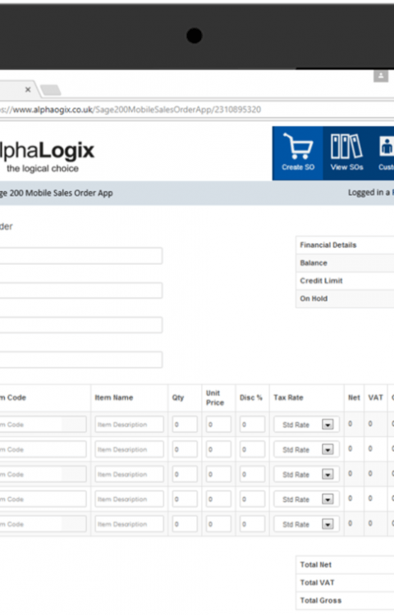Click first row Item Description field
The height and width of the screenshot is (615, 394).
pyautogui.click(x=129, y=425)
